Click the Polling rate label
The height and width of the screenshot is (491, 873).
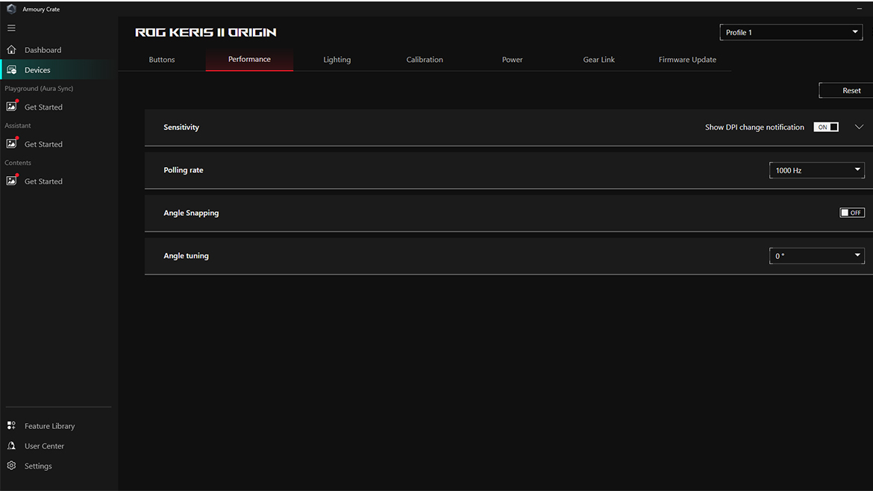pyautogui.click(x=183, y=170)
